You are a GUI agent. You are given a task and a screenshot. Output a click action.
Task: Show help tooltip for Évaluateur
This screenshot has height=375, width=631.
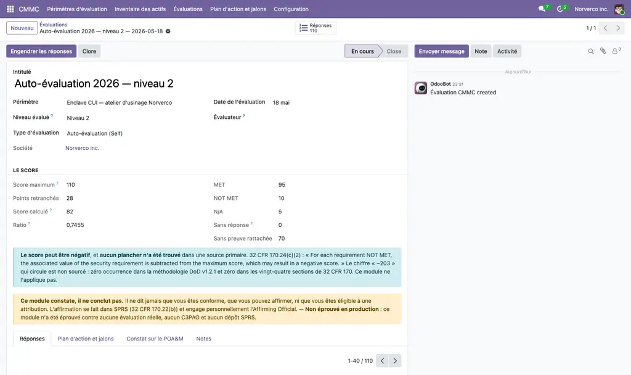(244, 116)
